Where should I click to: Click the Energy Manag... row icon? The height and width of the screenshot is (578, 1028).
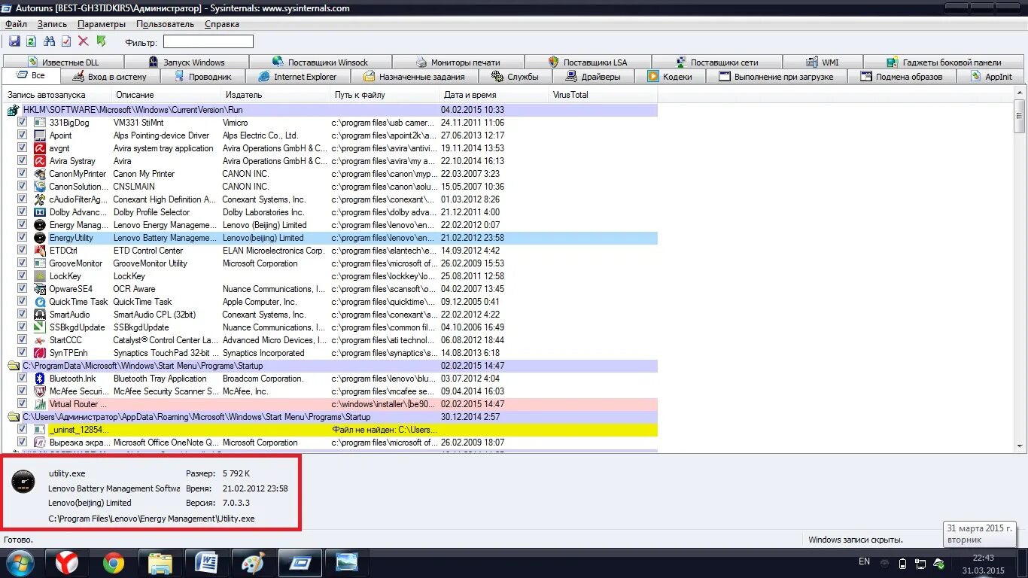click(40, 225)
